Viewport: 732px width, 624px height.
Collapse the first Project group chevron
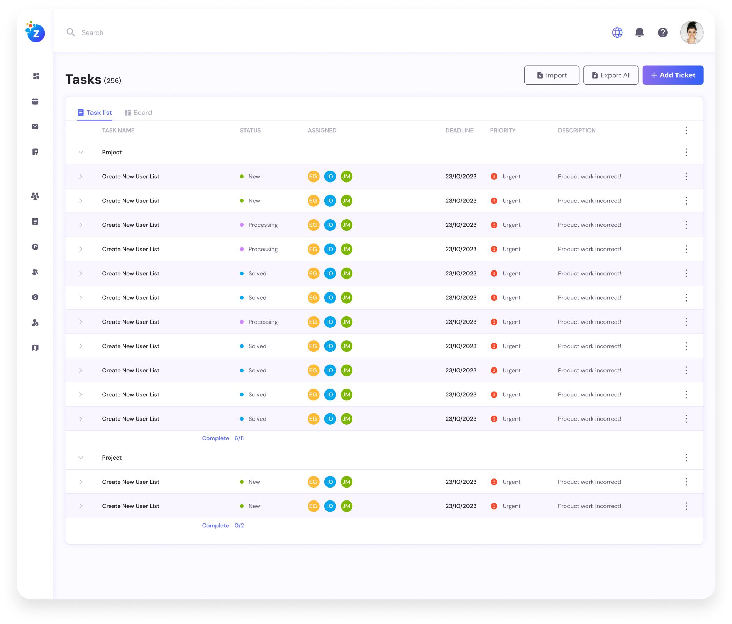point(81,152)
